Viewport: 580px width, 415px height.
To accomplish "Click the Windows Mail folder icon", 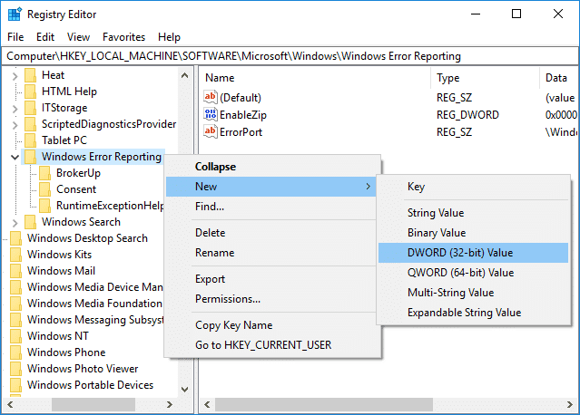I will [16, 271].
